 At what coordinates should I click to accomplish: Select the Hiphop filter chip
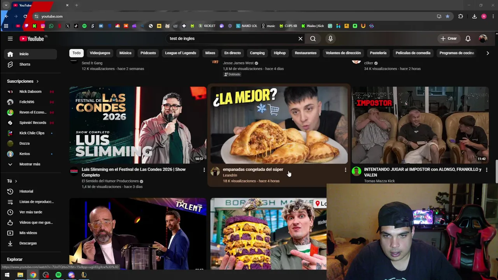click(x=280, y=53)
